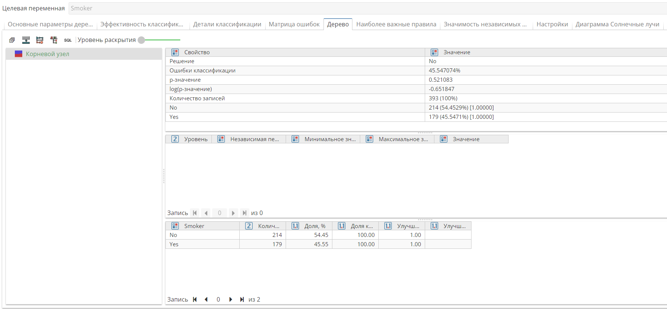667x309 pixels.
Task: Click the expand-all nodes toolbar icon
Action: tap(12, 40)
